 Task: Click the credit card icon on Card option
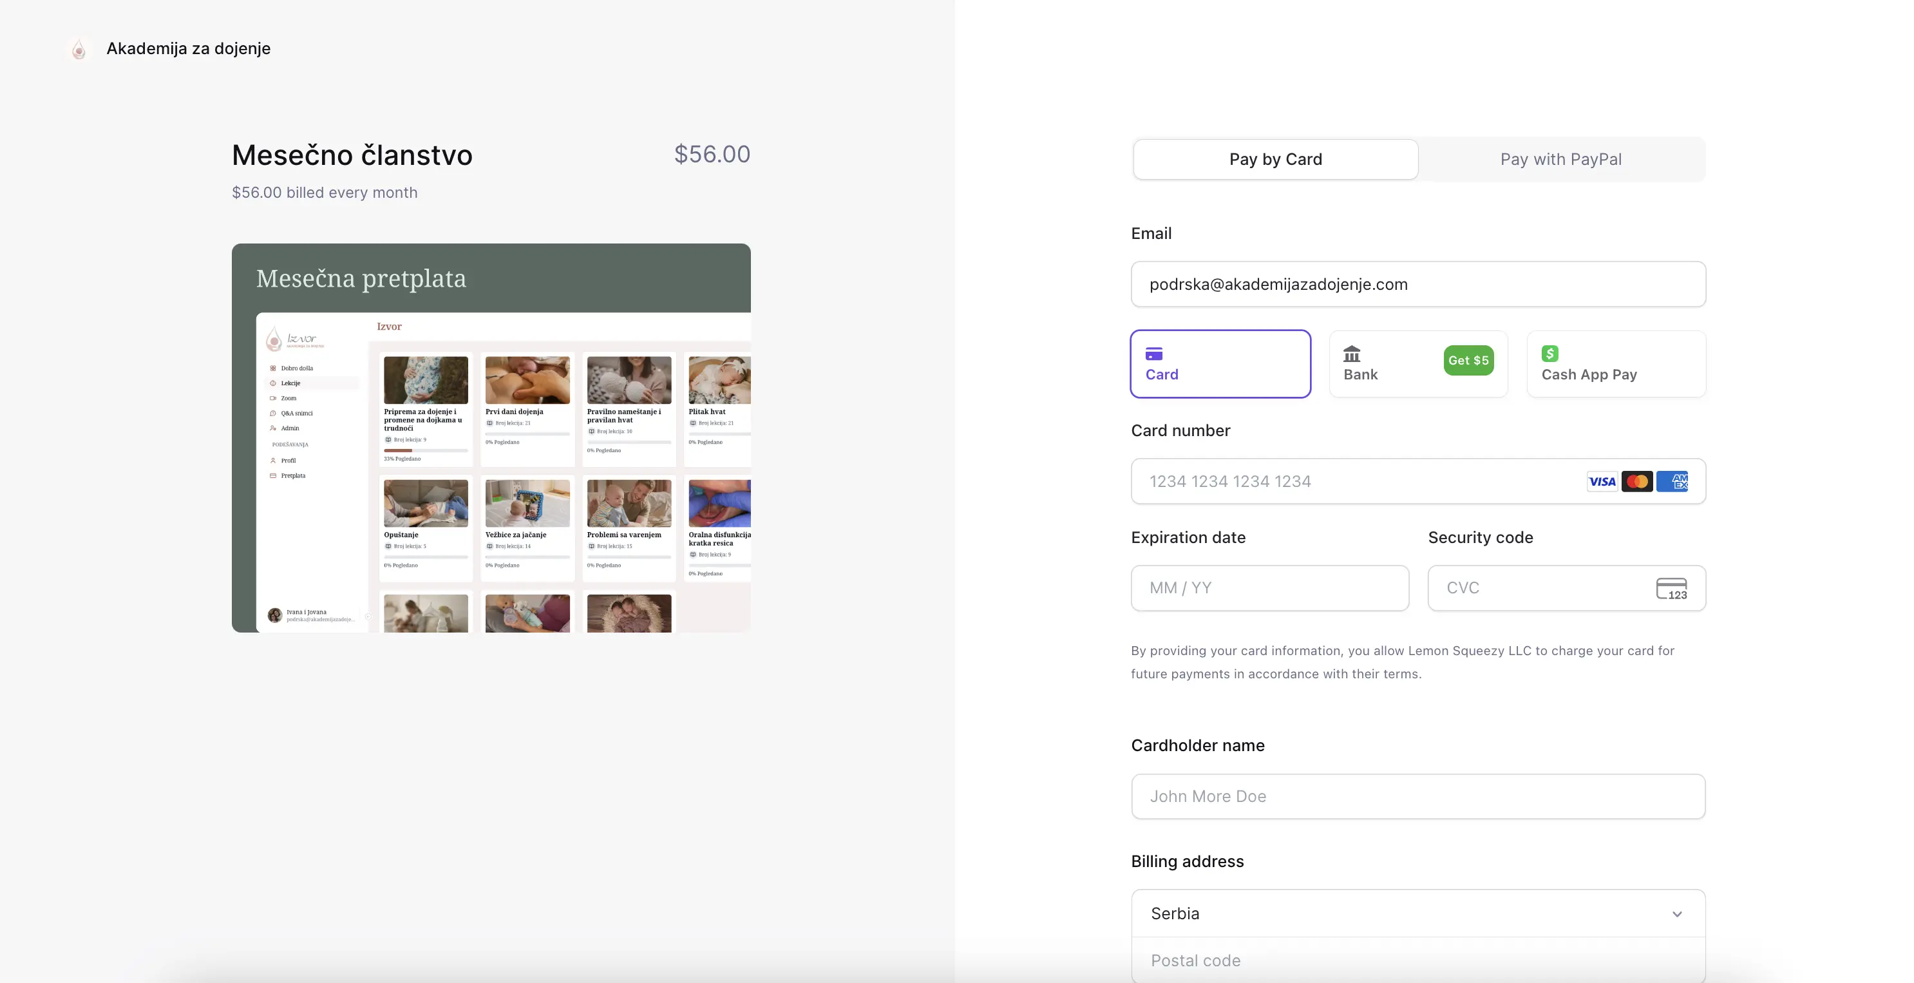(x=1154, y=354)
